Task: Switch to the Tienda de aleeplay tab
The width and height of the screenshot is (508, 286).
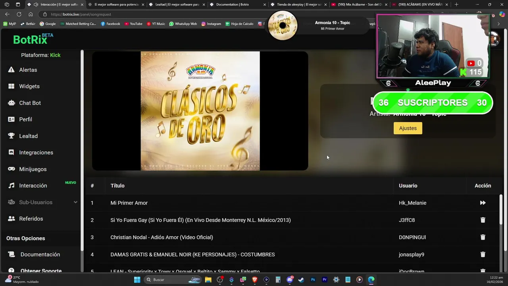Action: pyautogui.click(x=299, y=4)
